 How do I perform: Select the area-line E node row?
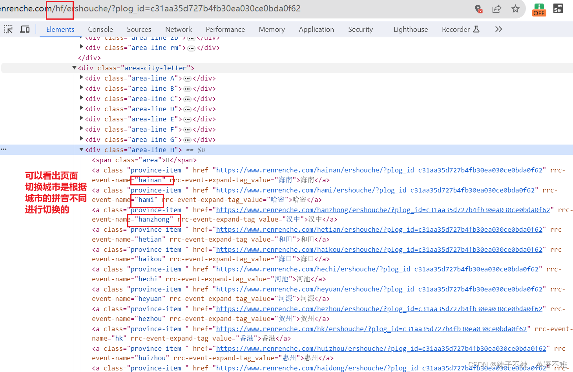(x=150, y=119)
